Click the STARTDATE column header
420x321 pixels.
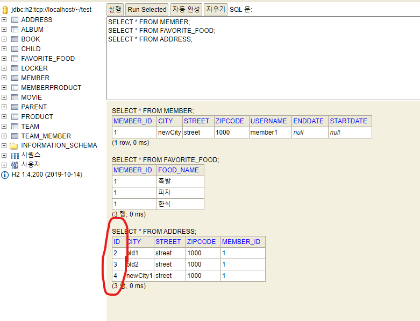click(x=350, y=121)
